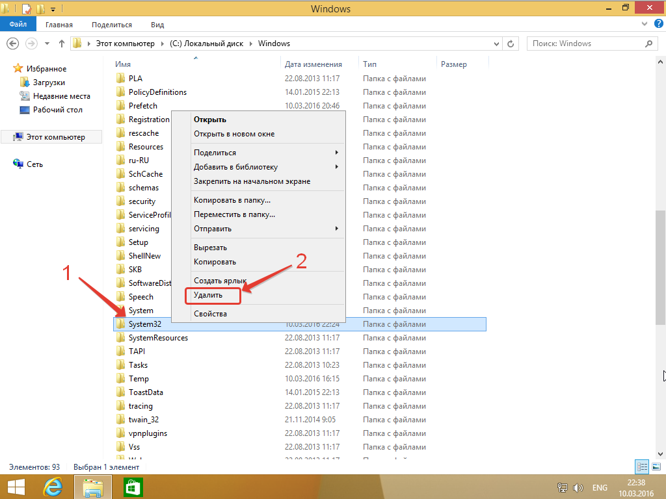The image size is (666, 499).
Task: Switch to large icons view button
Action: pos(656,467)
